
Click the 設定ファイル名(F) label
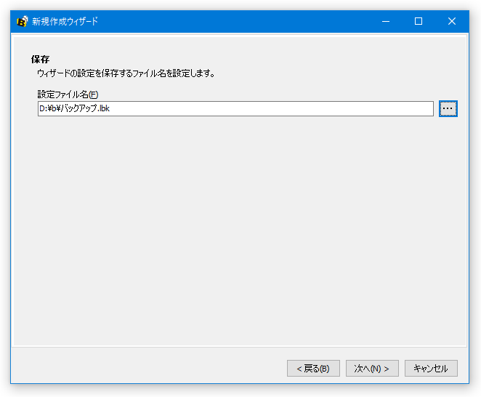tap(68, 95)
